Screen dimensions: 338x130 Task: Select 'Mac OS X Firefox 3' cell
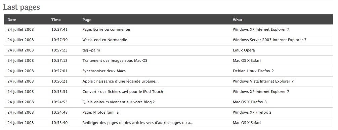pyautogui.click(x=250, y=102)
